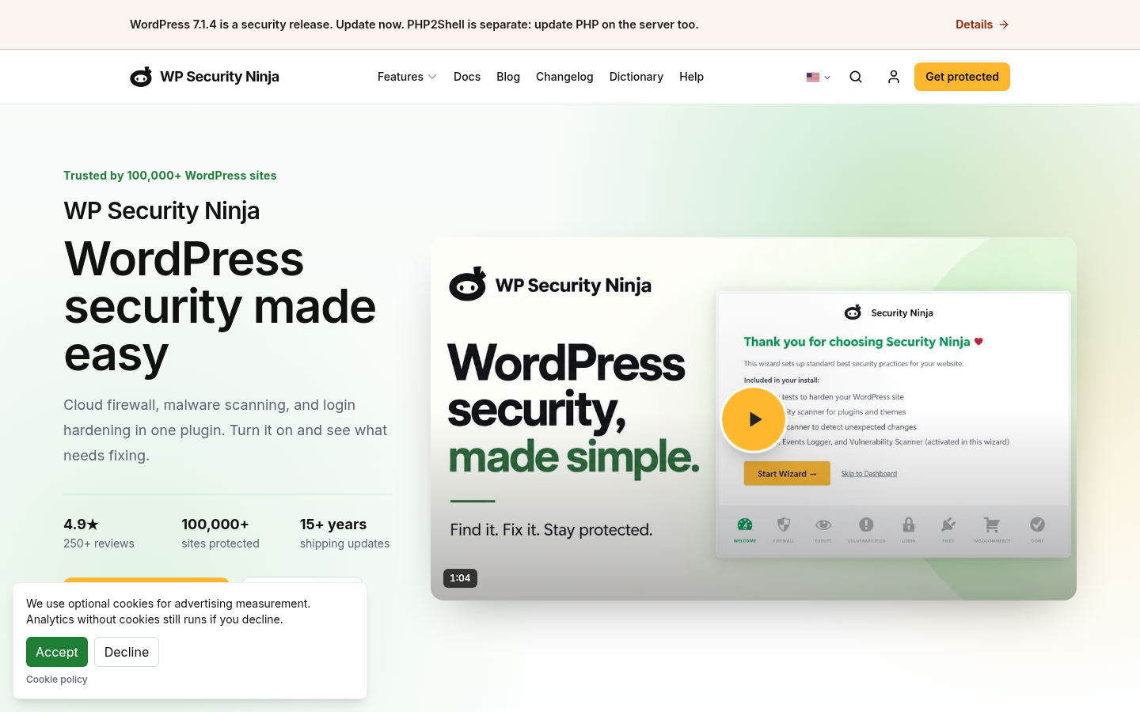Open the user account icon

(x=894, y=77)
